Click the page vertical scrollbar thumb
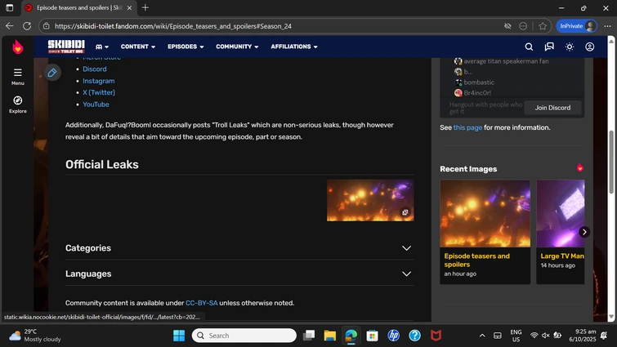The height and width of the screenshot is (347, 617). pyautogui.click(x=611, y=162)
